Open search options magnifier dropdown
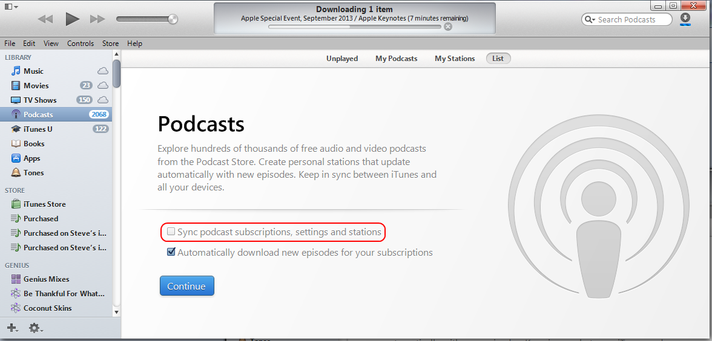Viewport: 712px width, 341px height. (x=590, y=19)
